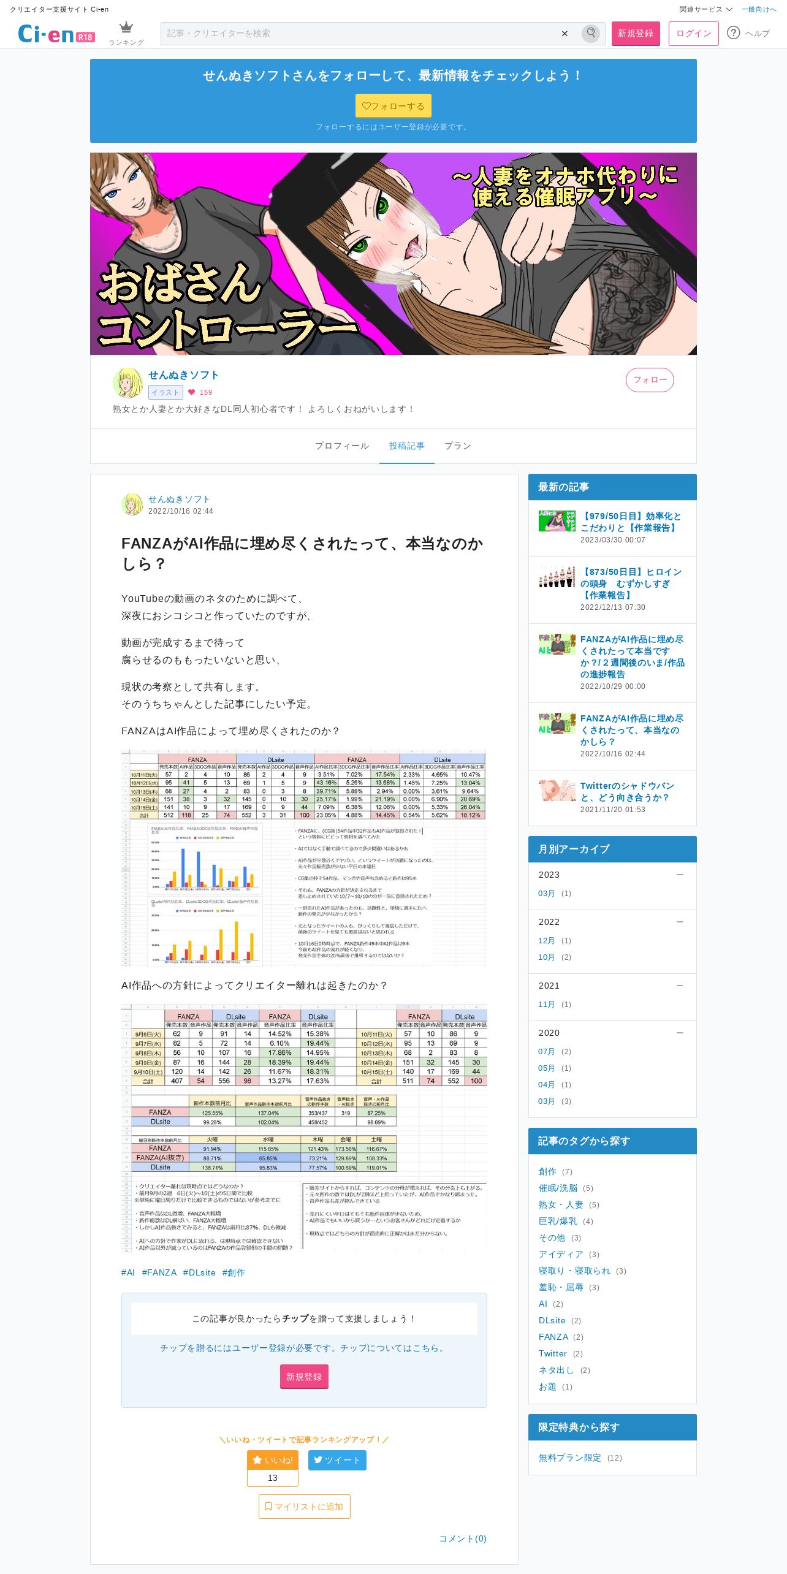Open 2020 05月 archive
This screenshot has height=1574, width=787.
547,1068
